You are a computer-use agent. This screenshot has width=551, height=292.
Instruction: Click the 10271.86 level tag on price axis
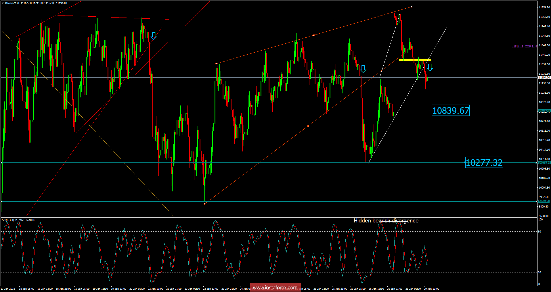coord(544,163)
